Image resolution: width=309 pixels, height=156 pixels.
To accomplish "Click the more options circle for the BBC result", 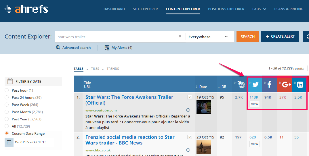I will click(x=188, y=150).
